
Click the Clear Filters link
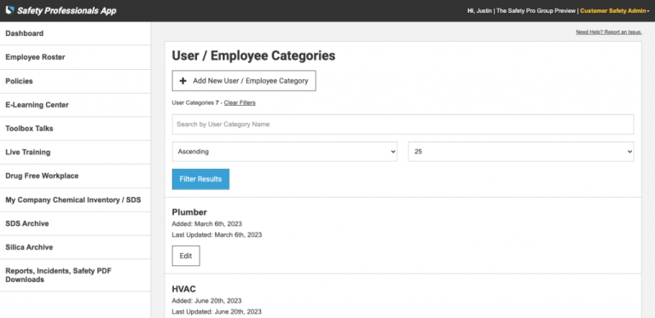click(240, 102)
